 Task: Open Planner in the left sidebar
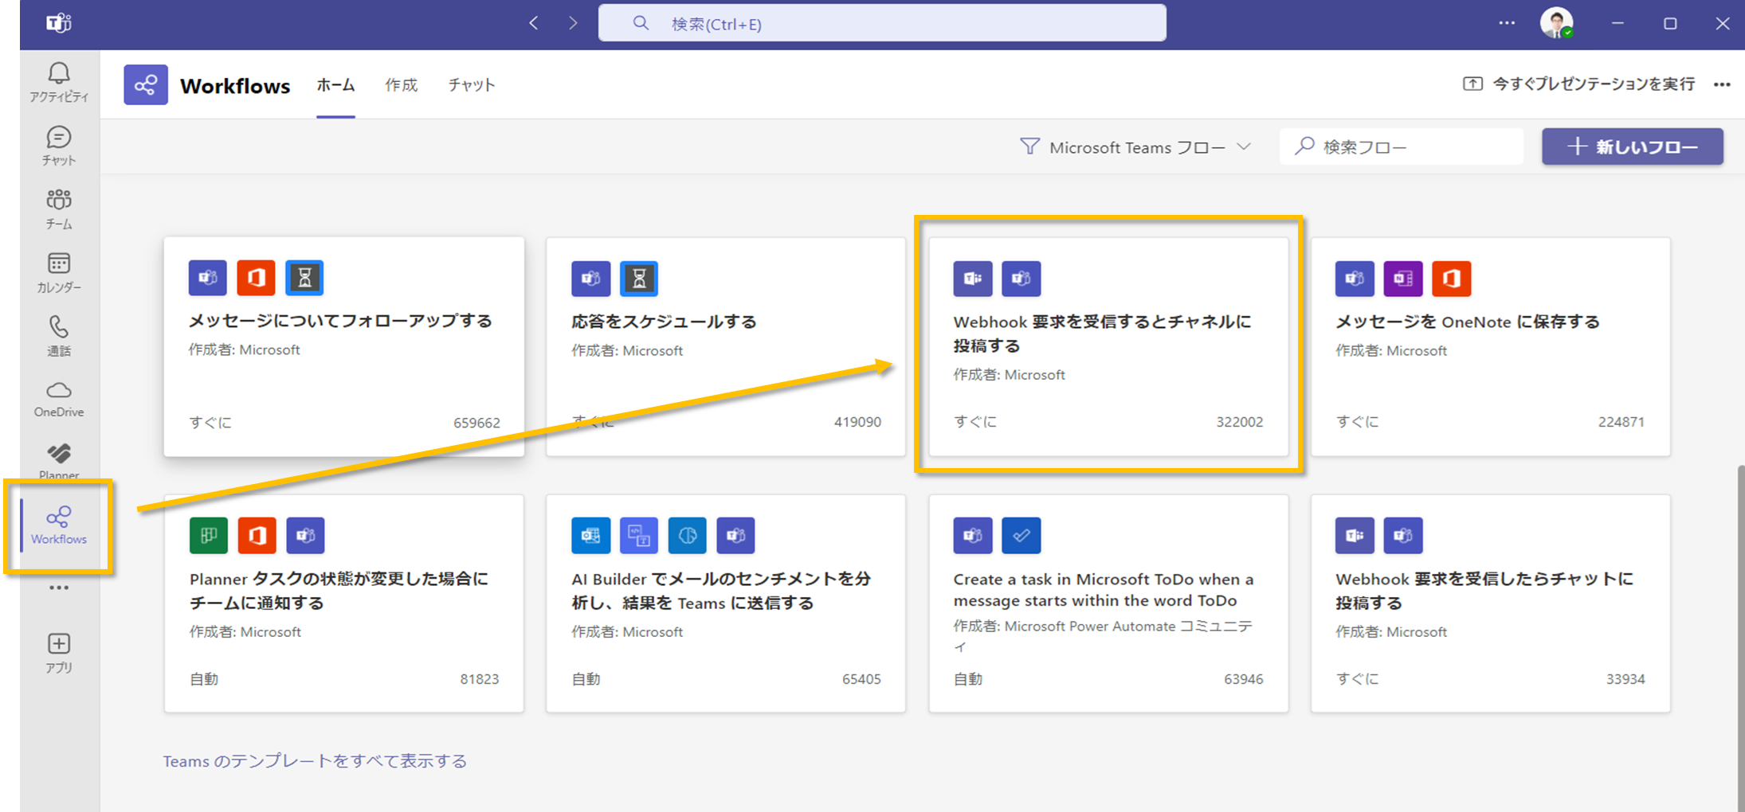click(59, 462)
